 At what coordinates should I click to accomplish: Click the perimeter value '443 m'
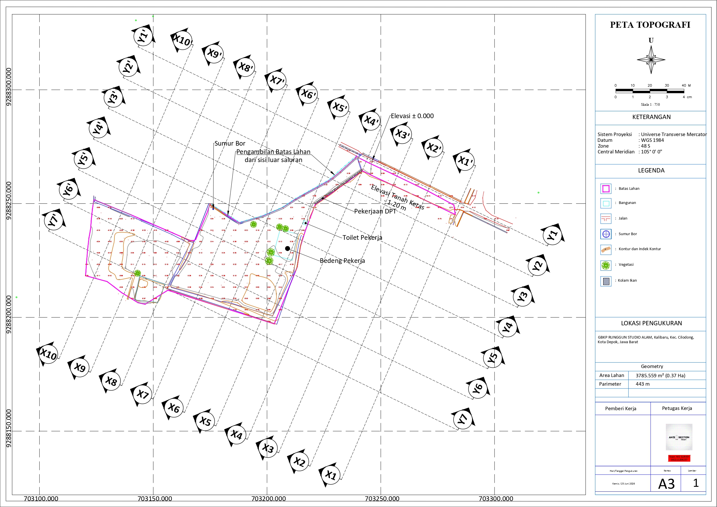click(x=642, y=384)
